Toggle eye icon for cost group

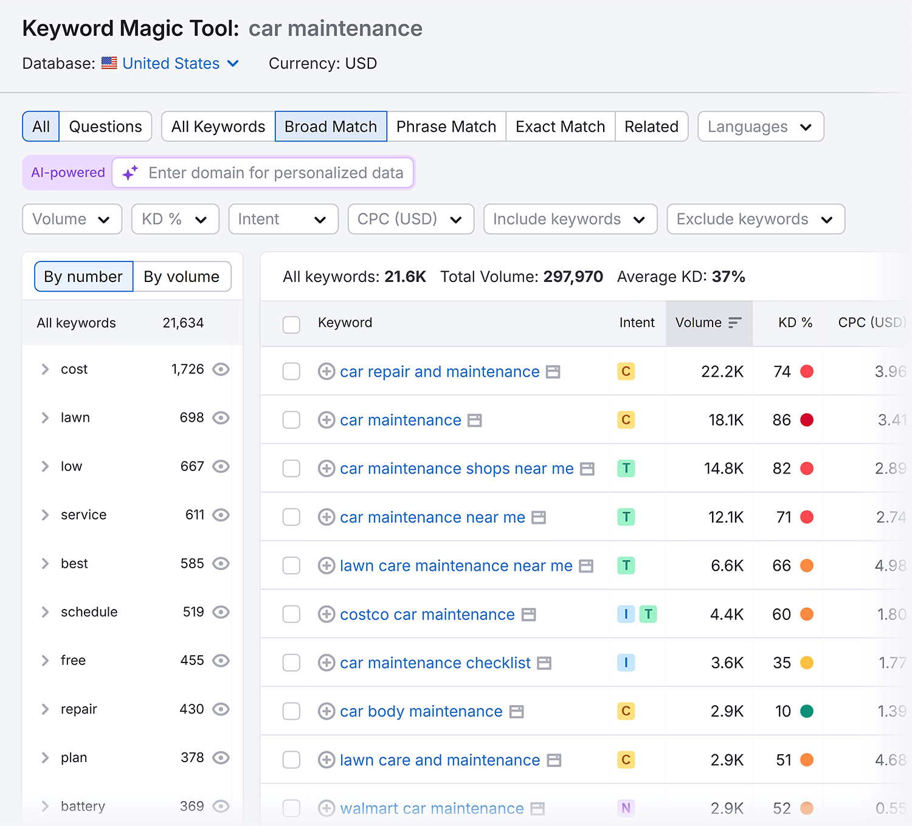[221, 370]
